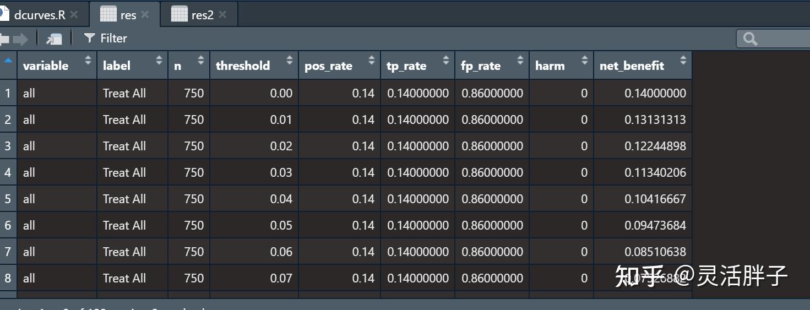Image resolution: width=810 pixels, height=310 pixels.
Task: Sort by the harm column header
Action: [x=550, y=66]
